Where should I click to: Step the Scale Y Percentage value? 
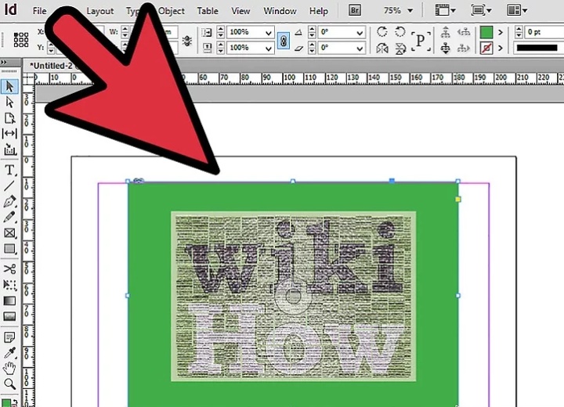pyautogui.click(x=220, y=48)
